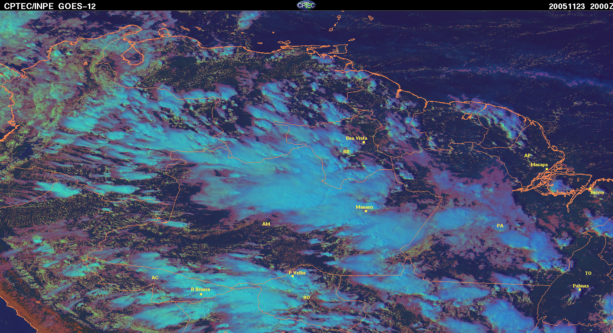Click the CPTEC logo in the header
Screen dimensions: 613x333
(306, 5)
